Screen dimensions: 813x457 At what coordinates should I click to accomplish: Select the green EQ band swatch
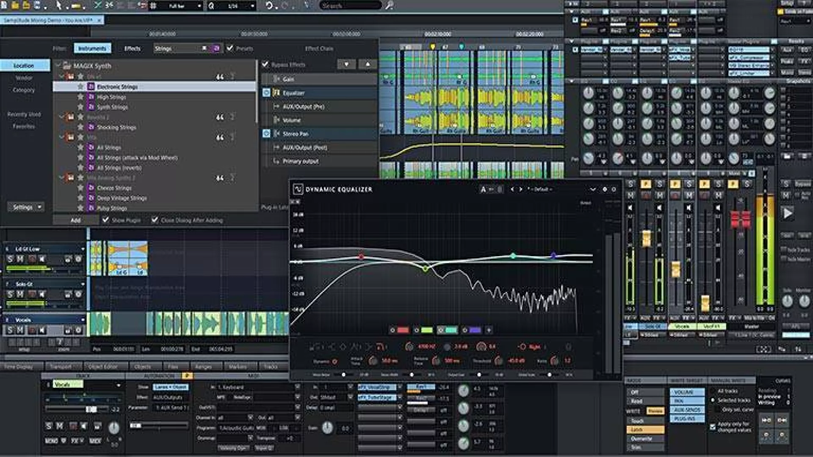point(427,330)
